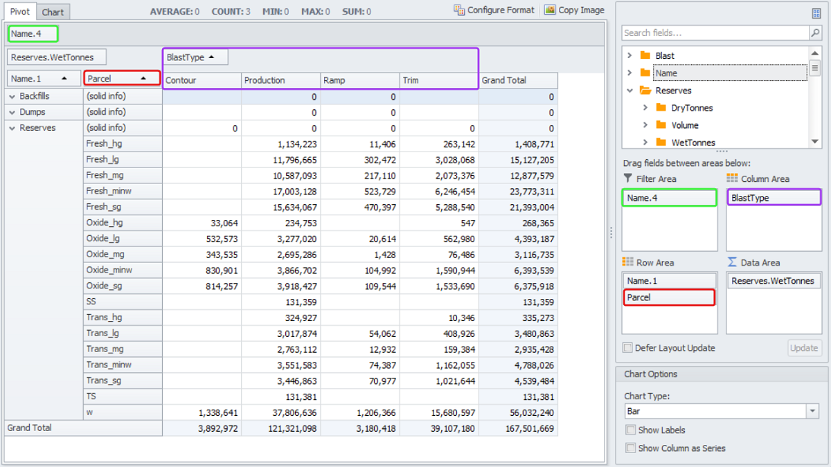Expand the Blast tree node

pos(629,55)
